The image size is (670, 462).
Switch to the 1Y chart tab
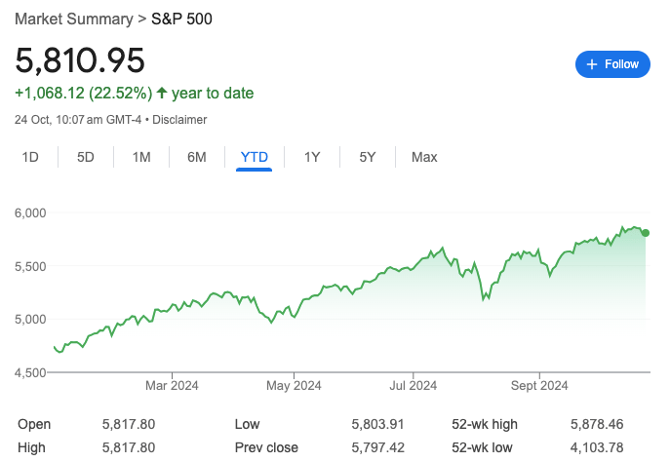click(x=312, y=157)
